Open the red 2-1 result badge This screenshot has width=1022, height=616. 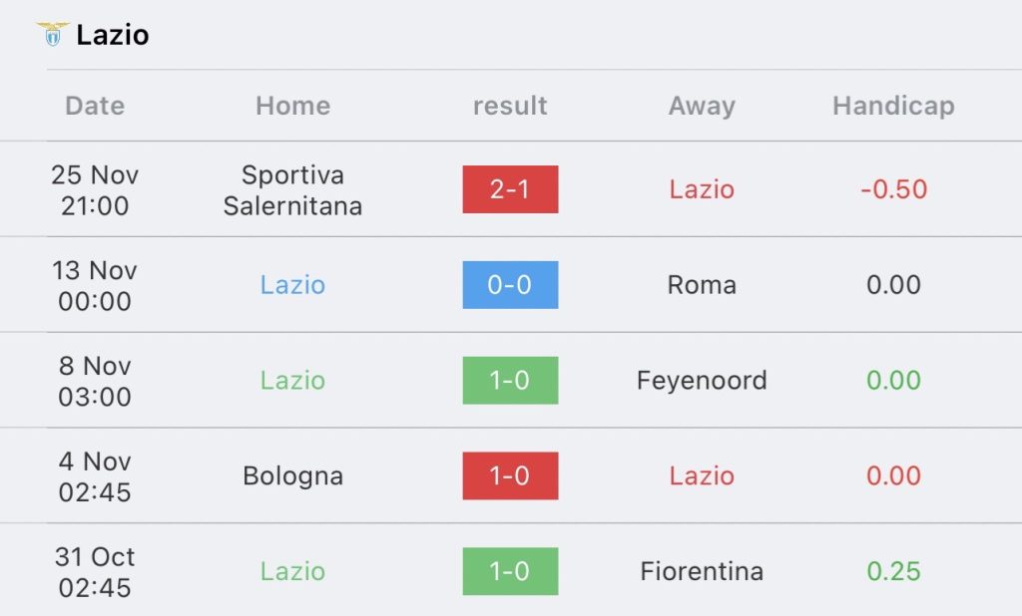[x=510, y=189]
